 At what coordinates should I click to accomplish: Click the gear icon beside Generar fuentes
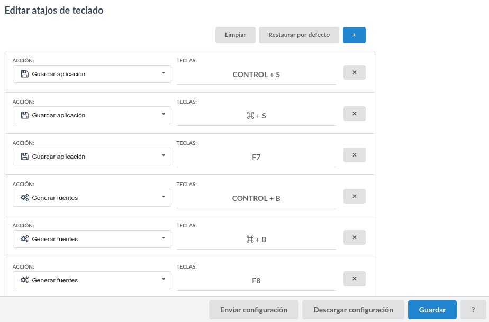click(x=24, y=198)
